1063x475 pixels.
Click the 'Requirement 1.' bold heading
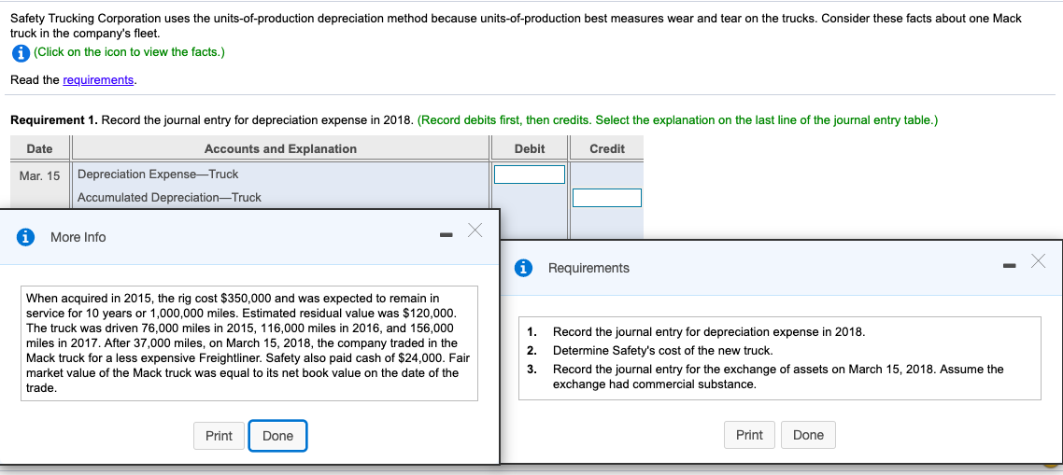tap(54, 120)
